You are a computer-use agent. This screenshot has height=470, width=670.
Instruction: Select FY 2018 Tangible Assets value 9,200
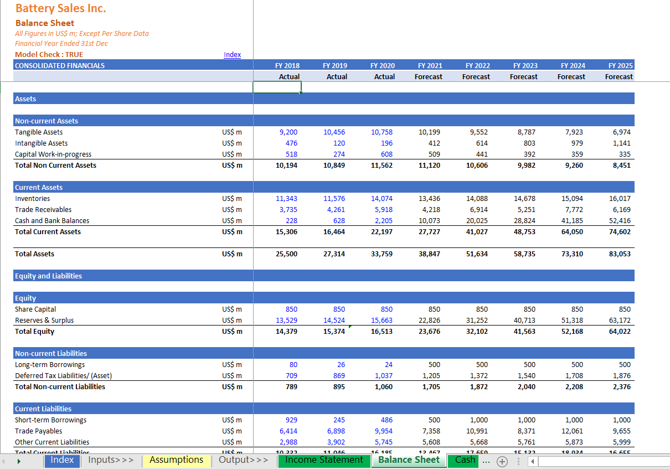[x=288, y=132]
